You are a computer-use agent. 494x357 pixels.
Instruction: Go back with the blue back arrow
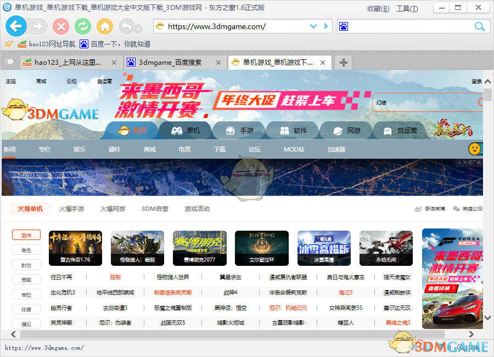coord(16,26)
